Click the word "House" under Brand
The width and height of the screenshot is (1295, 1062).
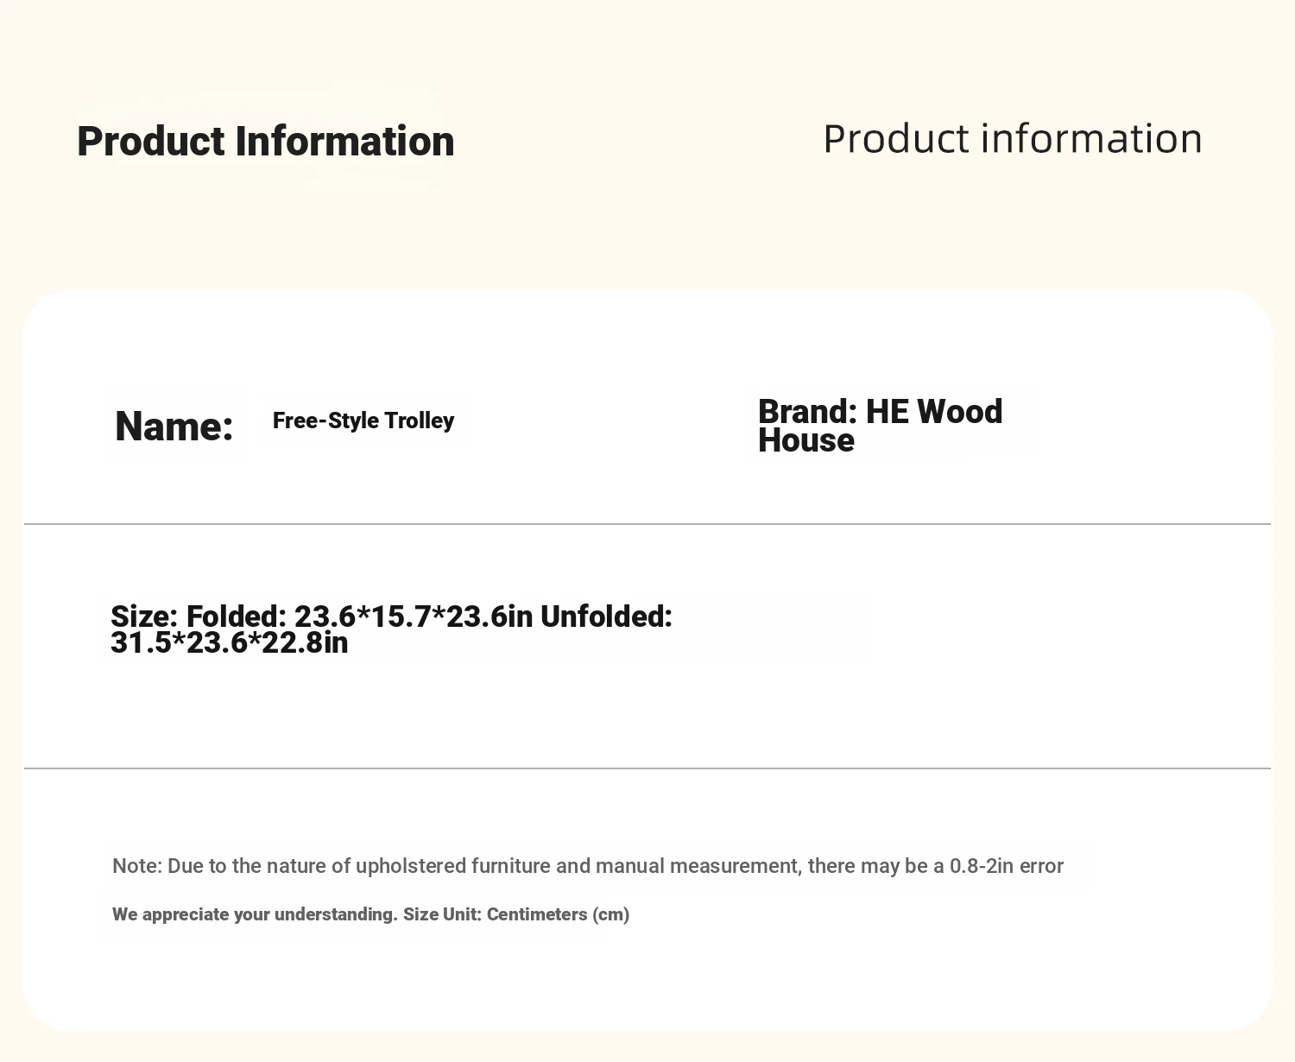[x=806, y=440]
